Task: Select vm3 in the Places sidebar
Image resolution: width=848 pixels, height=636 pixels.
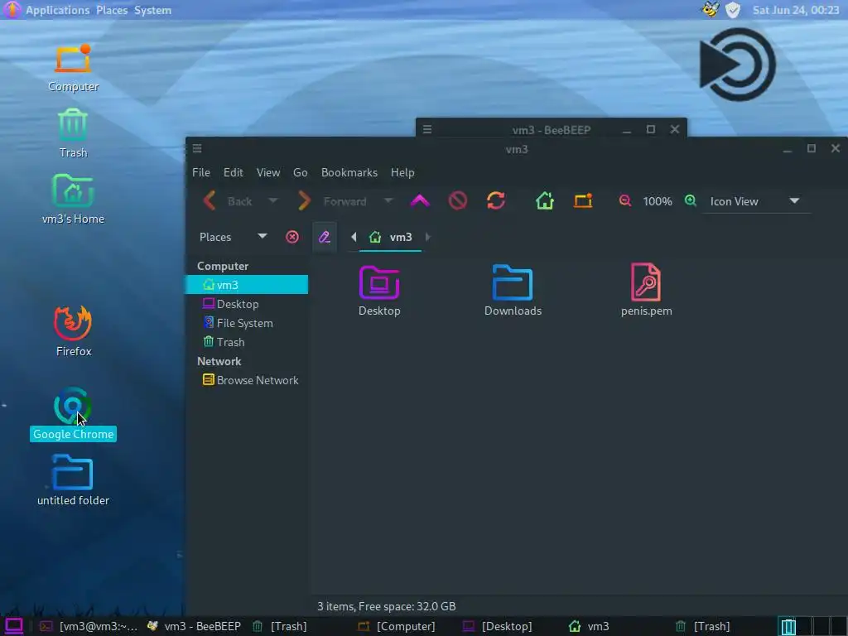Action: pos(247,285)
